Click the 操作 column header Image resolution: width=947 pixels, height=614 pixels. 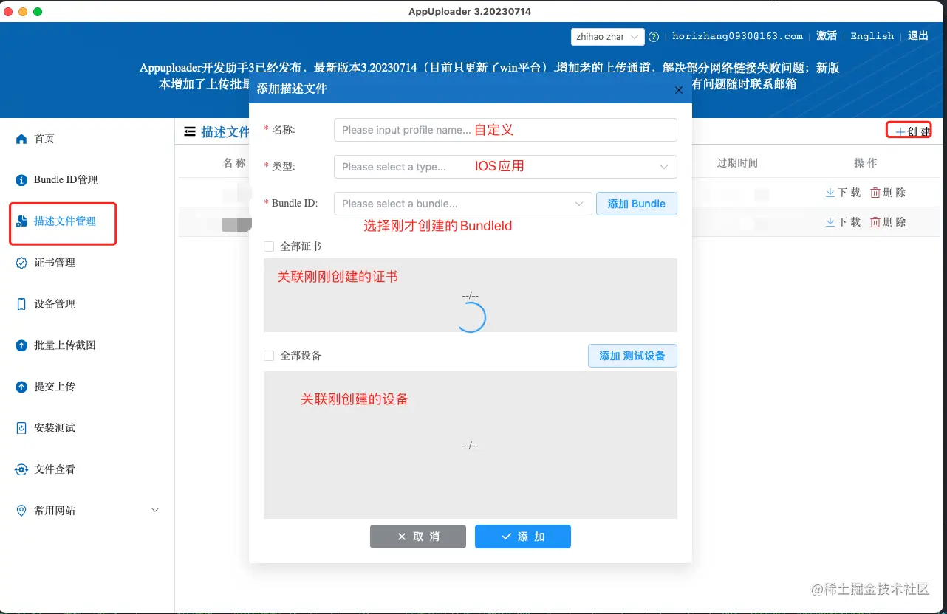(866, 163)
